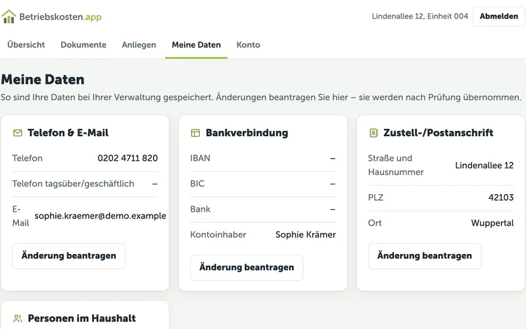Click the Bank row label
526x329 pixels.
201,209
